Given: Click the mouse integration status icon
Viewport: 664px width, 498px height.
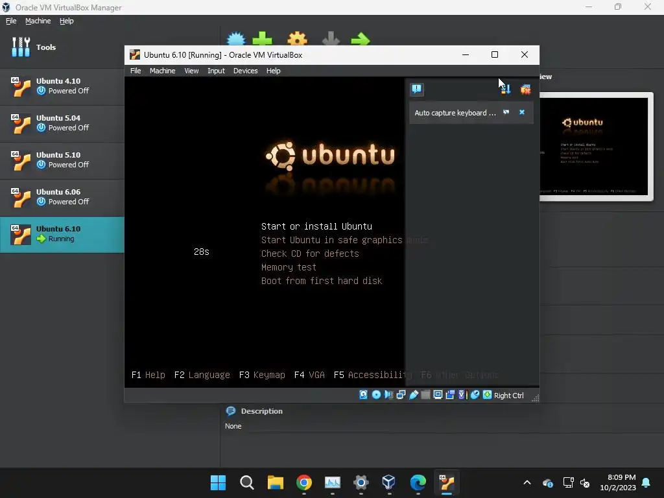Looking at the screenshot, I should tap(475, 395).
